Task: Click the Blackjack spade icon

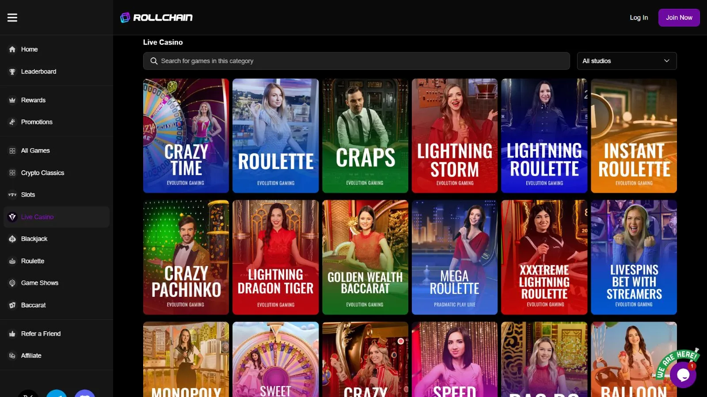Action: 12,239
